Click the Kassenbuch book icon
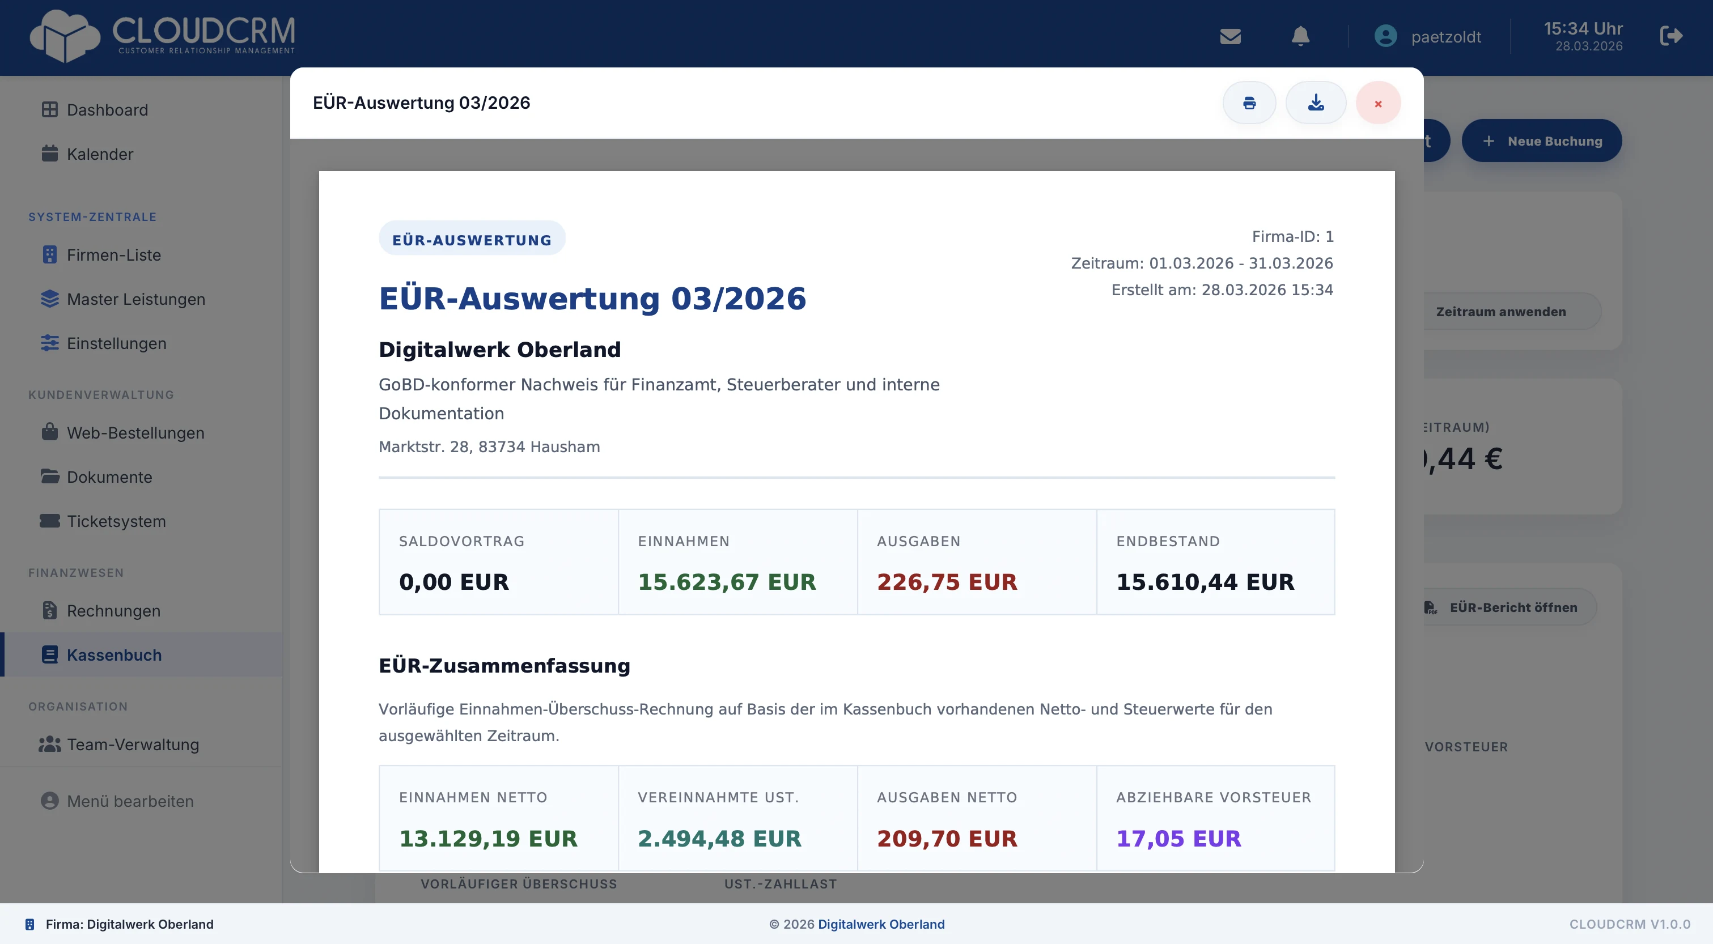 coord(50,655)
